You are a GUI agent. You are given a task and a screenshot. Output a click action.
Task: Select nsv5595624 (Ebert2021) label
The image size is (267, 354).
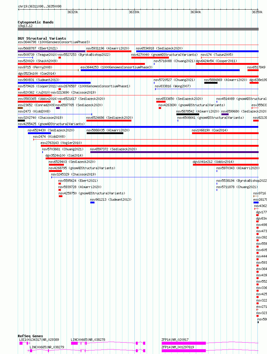tap(78, 181)
